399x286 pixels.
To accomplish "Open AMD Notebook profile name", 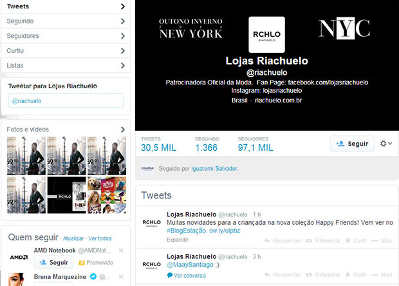I will (x=55, y=251).
